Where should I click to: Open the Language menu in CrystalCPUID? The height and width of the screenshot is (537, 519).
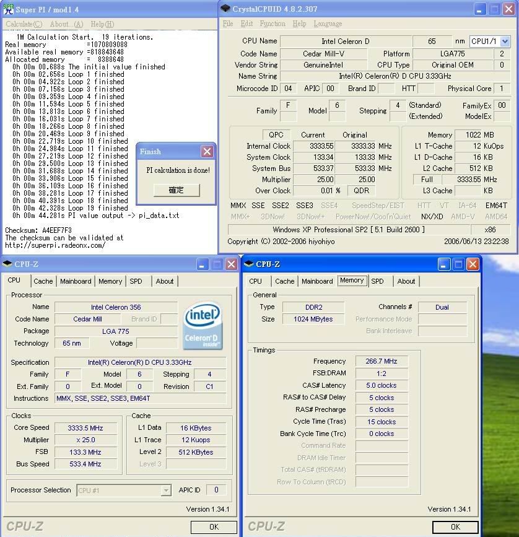click(x=328, y=24)
